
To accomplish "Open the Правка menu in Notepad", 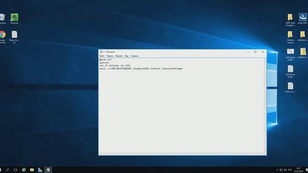I will (x=110, y=56).
